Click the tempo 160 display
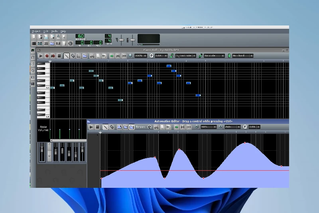 tap(80, 36)
